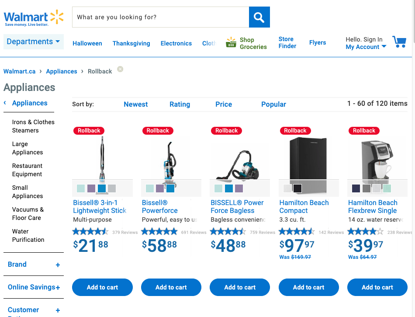Open the Vacuums & Floor Care category
Viewport: 415px width, 317px height.
coord(28,213)
